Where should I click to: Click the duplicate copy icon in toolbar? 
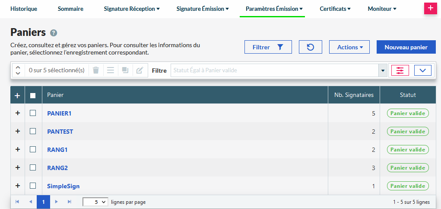coord(125,70)
